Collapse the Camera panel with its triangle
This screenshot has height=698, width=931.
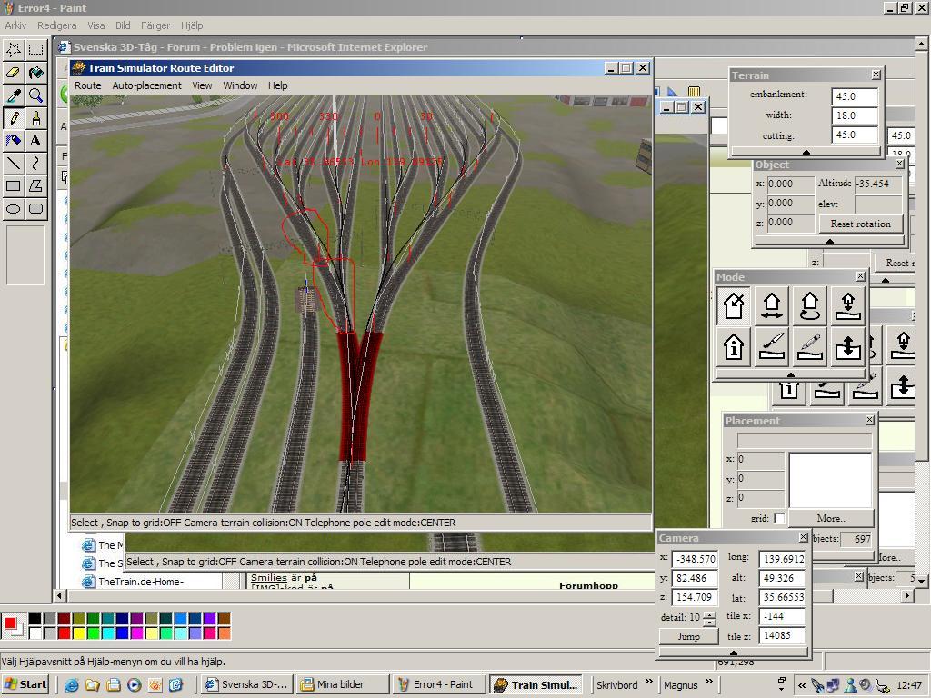click(x=734, y=653)
